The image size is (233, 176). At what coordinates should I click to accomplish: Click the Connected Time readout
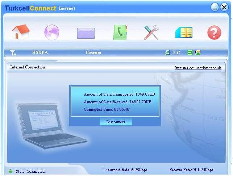tap(107, 109)
